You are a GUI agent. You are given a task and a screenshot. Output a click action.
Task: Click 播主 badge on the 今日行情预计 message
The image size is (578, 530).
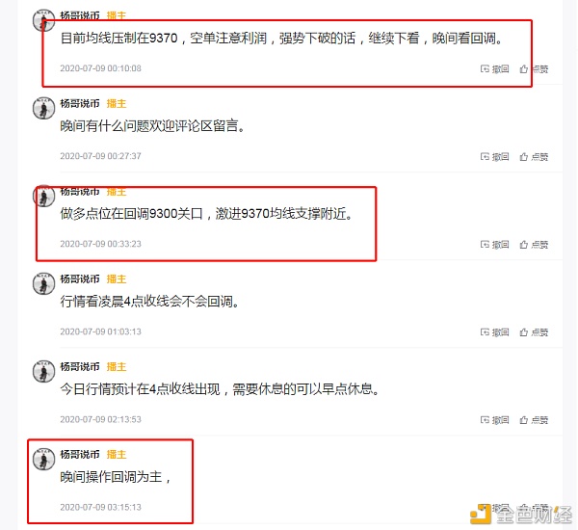pos(117,366)
